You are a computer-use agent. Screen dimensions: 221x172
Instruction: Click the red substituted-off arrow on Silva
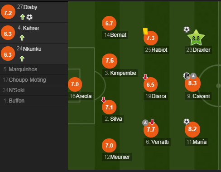pyautogui.click(x=104, y=100)
